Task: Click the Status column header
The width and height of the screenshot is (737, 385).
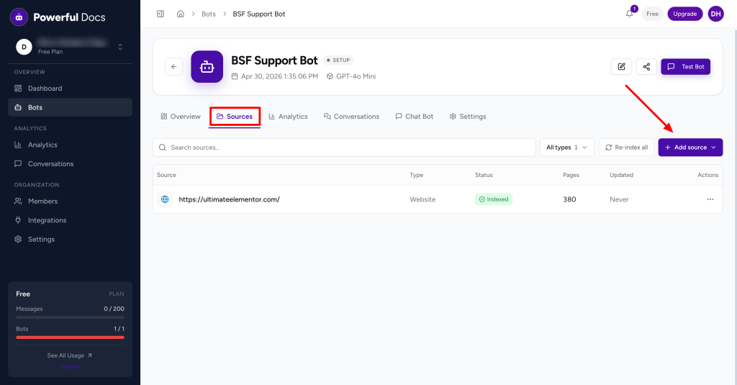Action: (484, 175)
